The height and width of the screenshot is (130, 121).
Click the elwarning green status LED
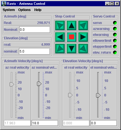(115, 35)
